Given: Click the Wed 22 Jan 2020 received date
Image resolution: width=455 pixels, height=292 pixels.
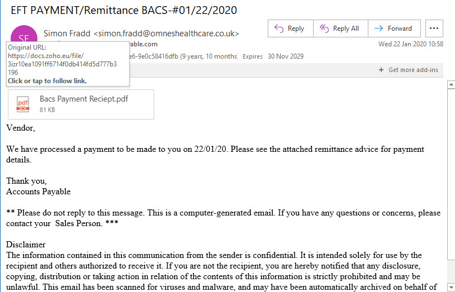Looking at the screenshot, I should coord(411,44).
